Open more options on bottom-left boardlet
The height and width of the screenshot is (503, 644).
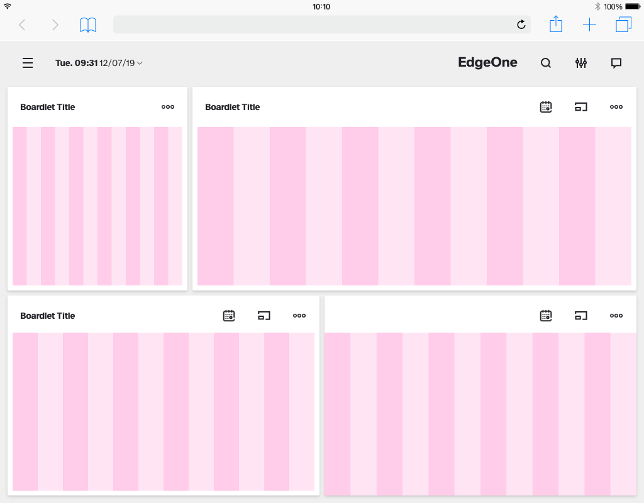point(299,316)
